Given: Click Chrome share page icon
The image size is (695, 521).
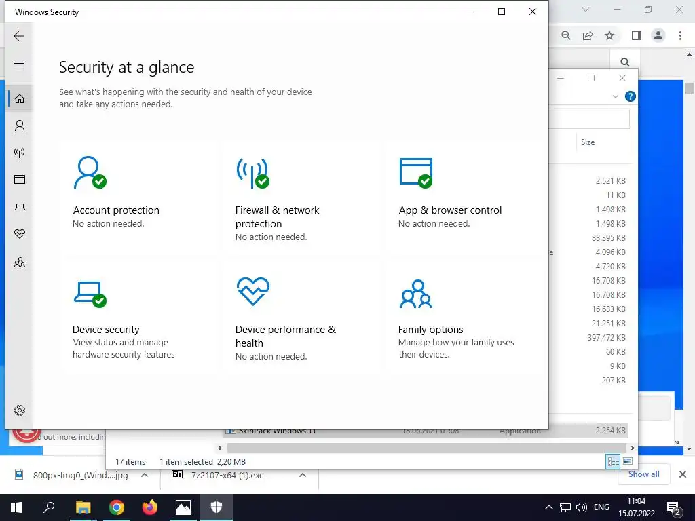Looking at the screenshot, I should [588, 35].
